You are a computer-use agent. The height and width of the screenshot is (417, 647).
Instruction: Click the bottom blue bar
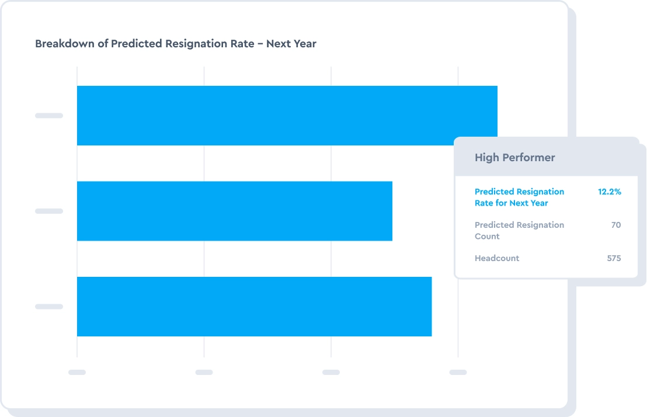[x=254, y=307]
